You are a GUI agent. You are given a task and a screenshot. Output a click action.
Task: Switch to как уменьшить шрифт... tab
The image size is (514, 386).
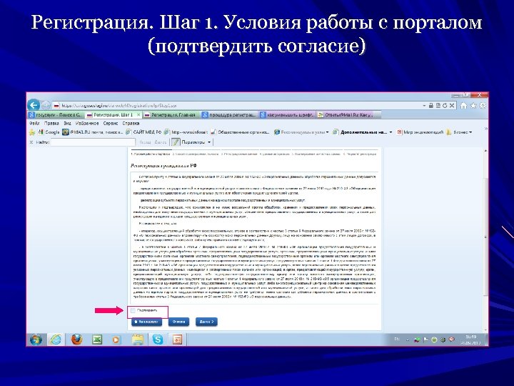click(287, 115)
